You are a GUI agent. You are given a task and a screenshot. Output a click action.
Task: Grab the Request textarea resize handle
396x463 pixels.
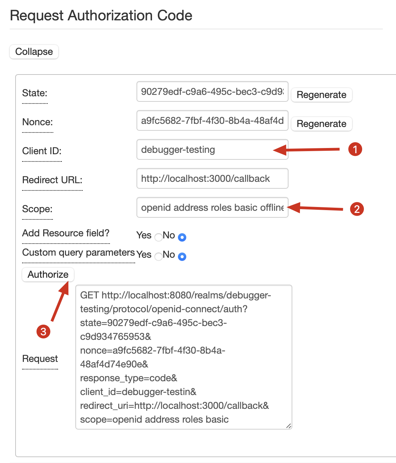coord(289,426)
